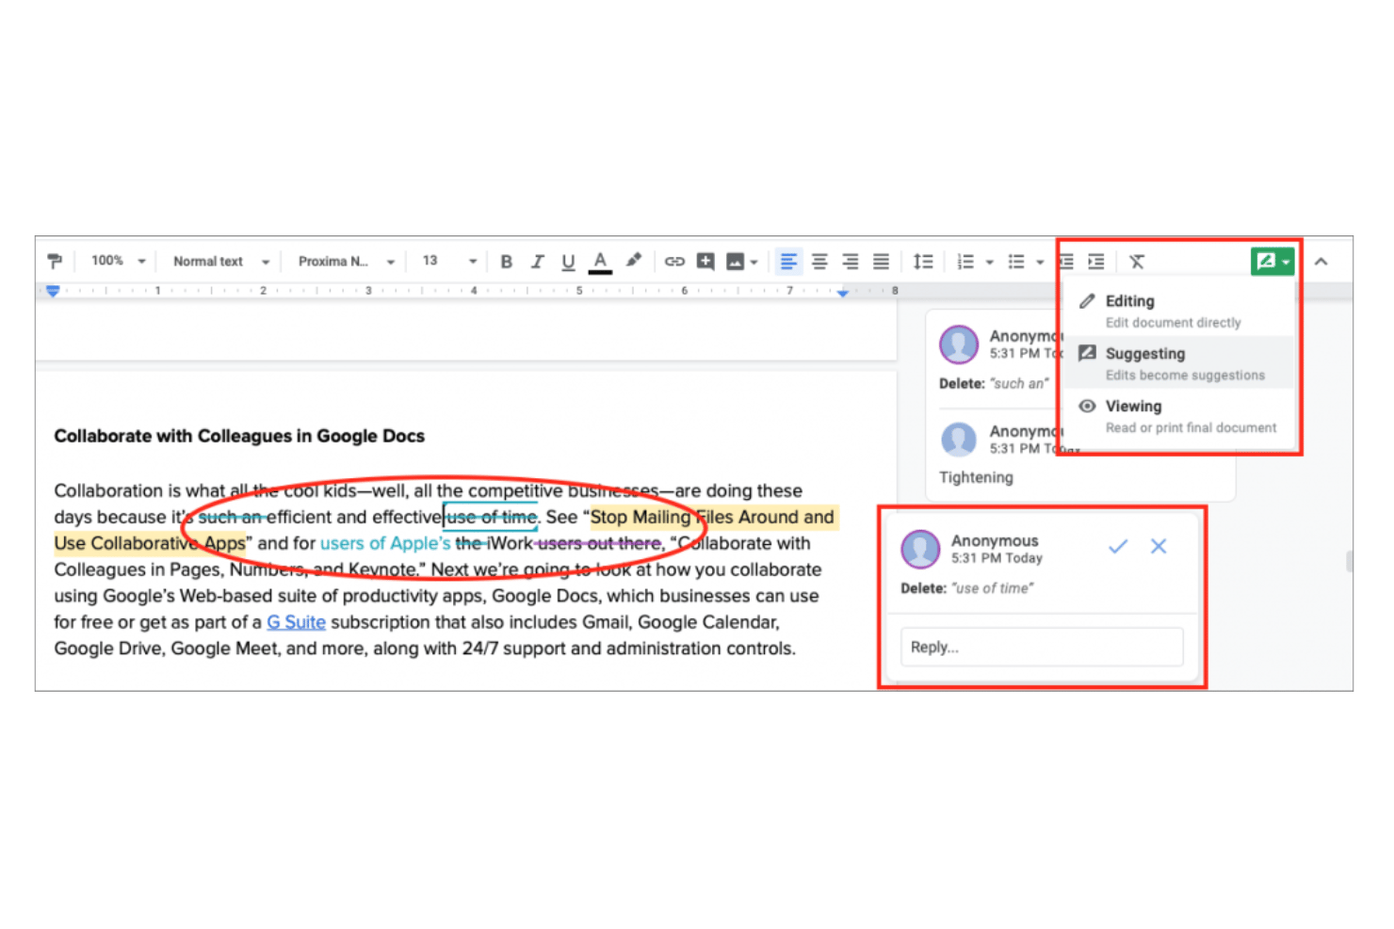Viewport: 1394px width, 929px height.
Task: Collapse the toolbar with the up chevron
Action: (1321, 262)
